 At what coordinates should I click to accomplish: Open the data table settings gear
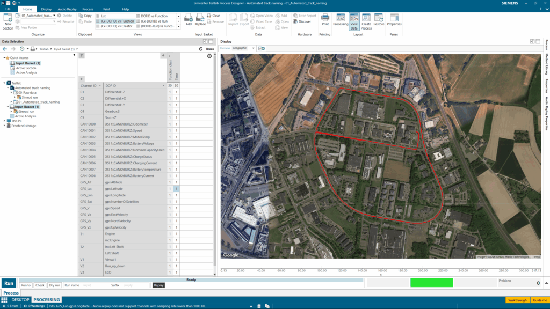[x=209, y=56]
